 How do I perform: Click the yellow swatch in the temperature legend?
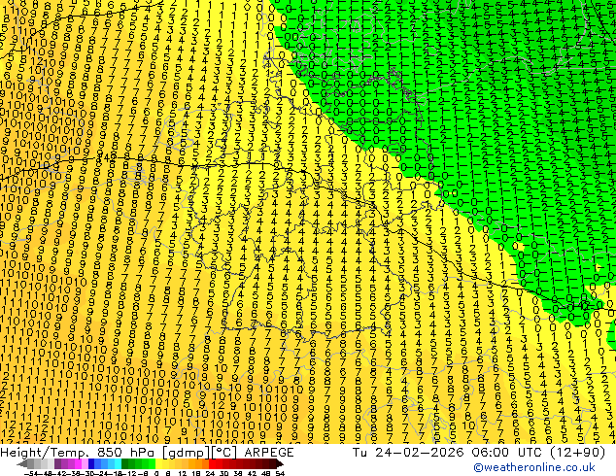pos(158,464)
